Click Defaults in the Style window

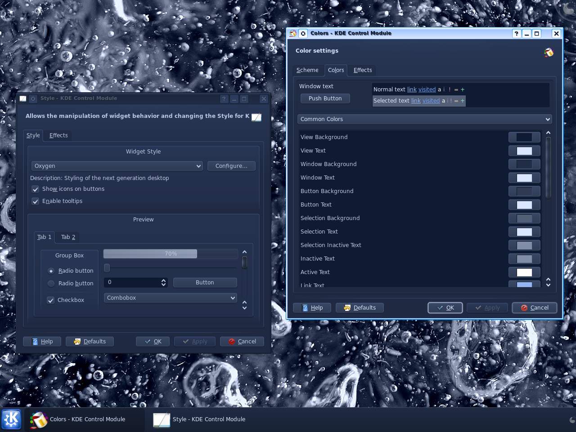90,342
